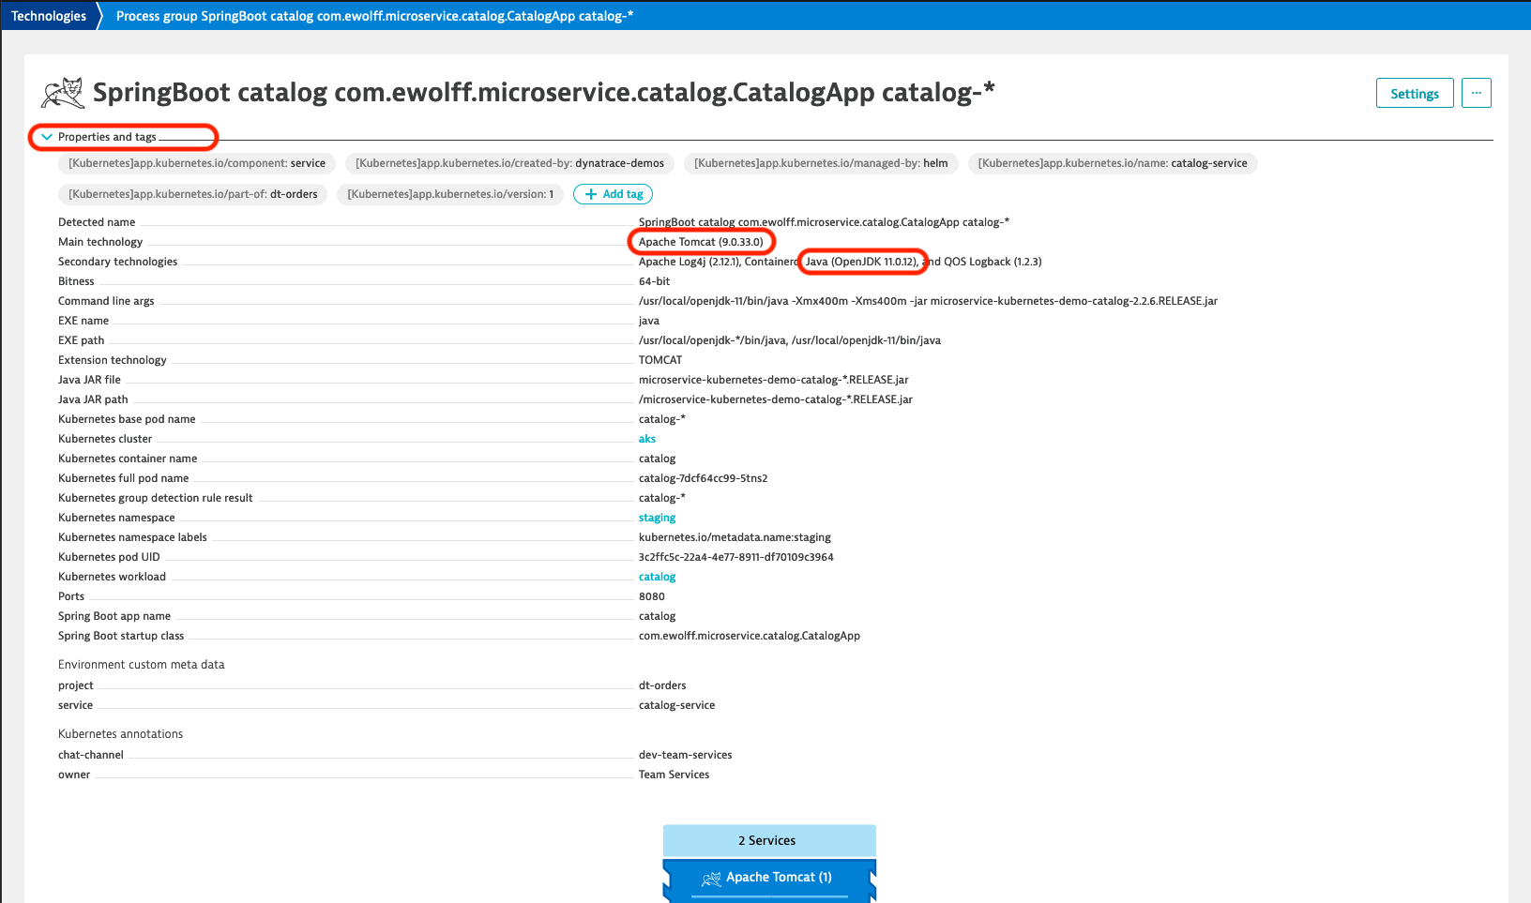Viewport: 1531px width, 903px height.
Task: Click the 2 Services tile
Action: (x=769, y=840)
